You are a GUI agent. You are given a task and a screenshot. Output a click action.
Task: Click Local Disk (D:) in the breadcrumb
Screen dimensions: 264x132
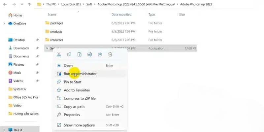click(x=72, y=5)
